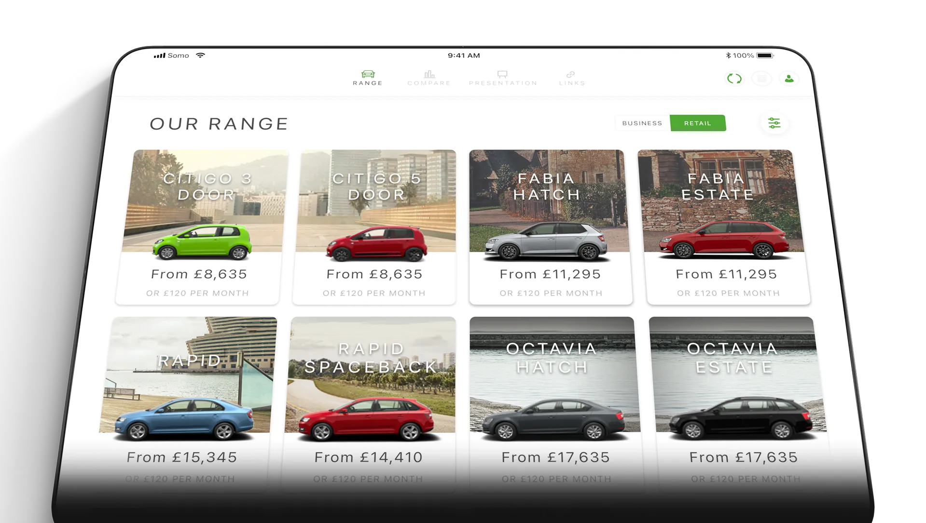Click the greyed-out icon between sync and profile
Screen dimensions: 926x523
click(761, 79)
